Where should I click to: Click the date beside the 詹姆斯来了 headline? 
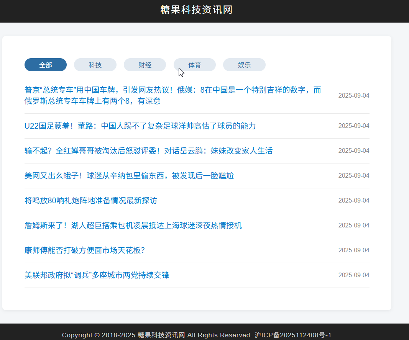(x=353, y=226)
